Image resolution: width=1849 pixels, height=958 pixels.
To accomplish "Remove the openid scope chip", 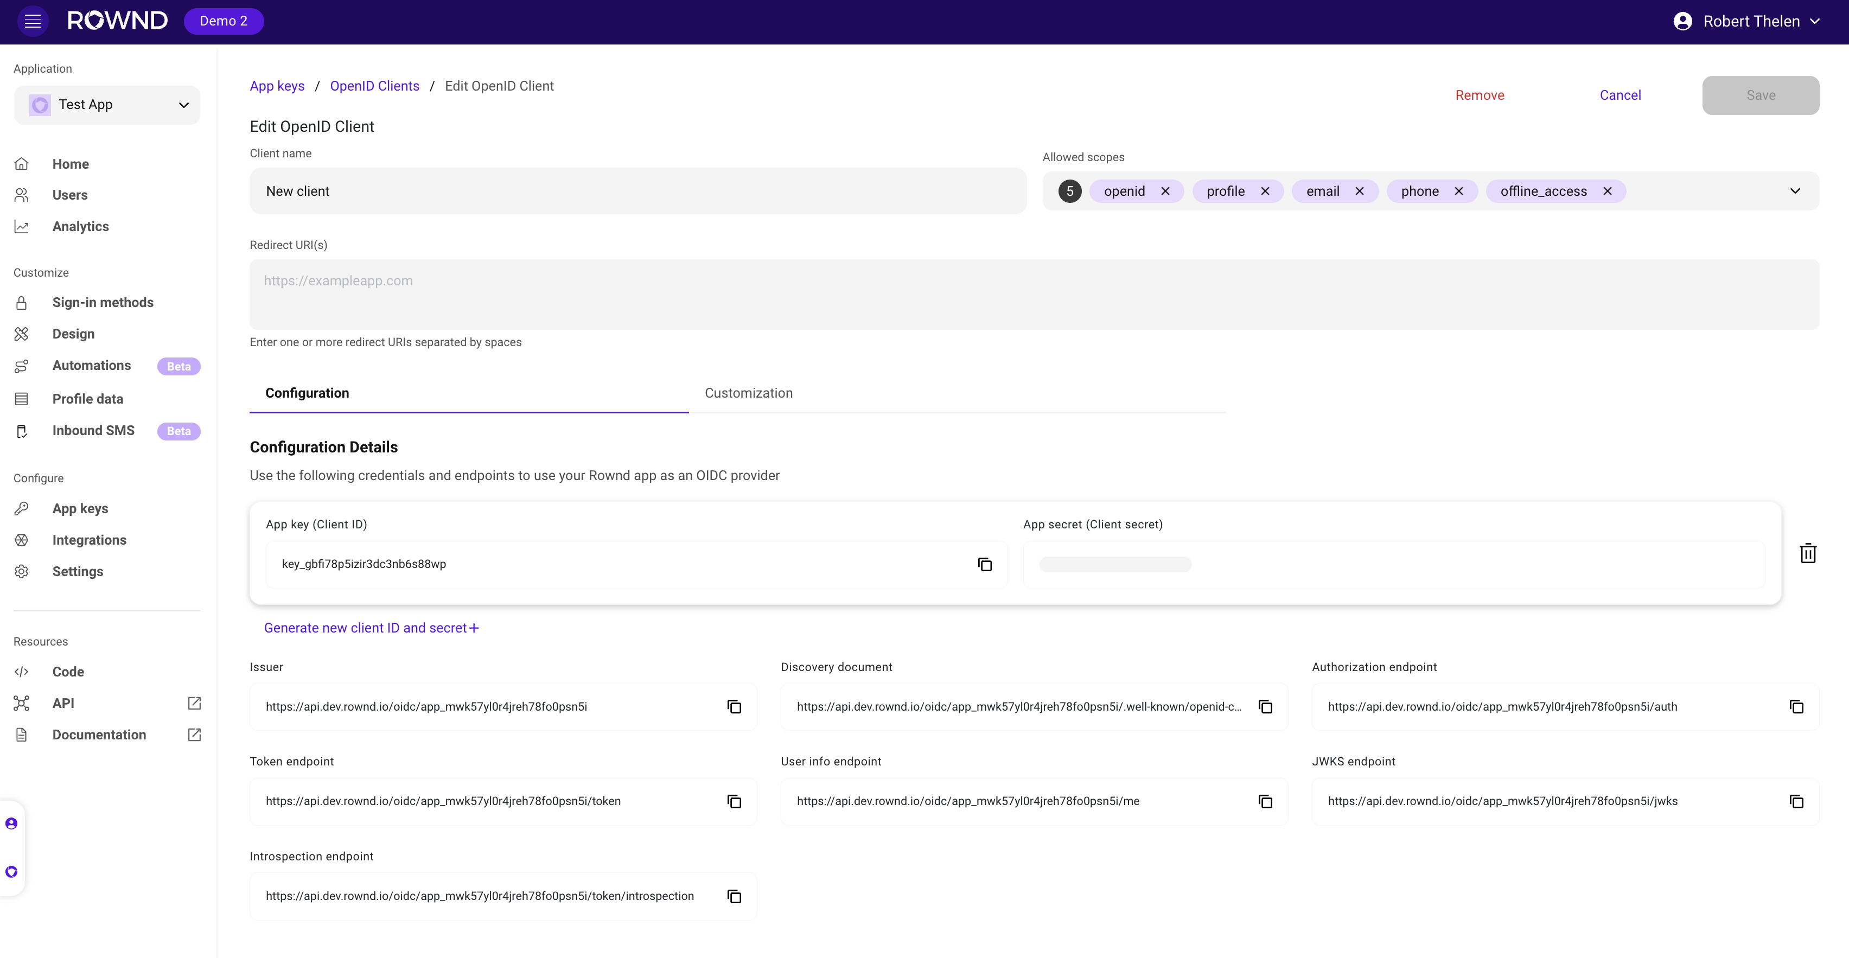I will pyautogui.click(x=1165, y=191).
